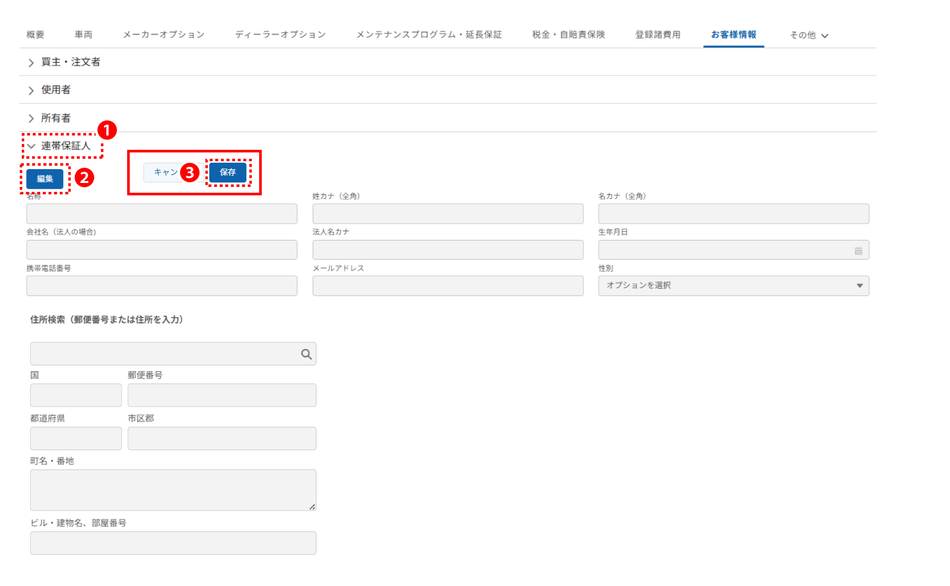Go to 税金・自賠責保険 tab
The width and height of the screenshot is (950, 586).
pyautogui.click(x=568, y=35)
